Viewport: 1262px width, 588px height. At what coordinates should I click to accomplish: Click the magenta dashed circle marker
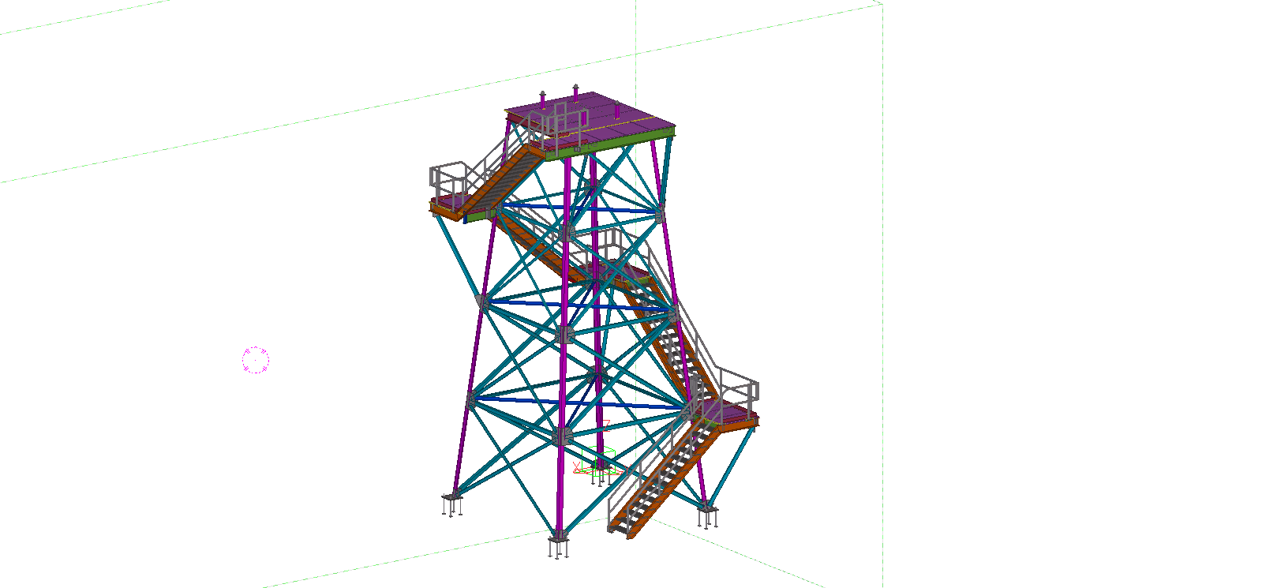point(256,360)
